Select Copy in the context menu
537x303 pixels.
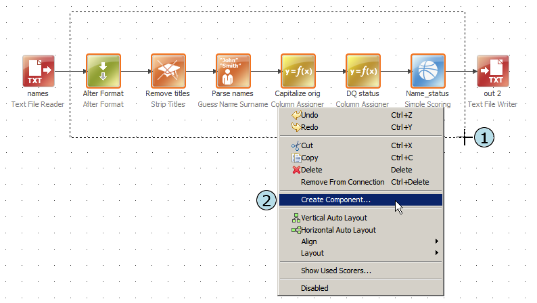pos(310,158)
